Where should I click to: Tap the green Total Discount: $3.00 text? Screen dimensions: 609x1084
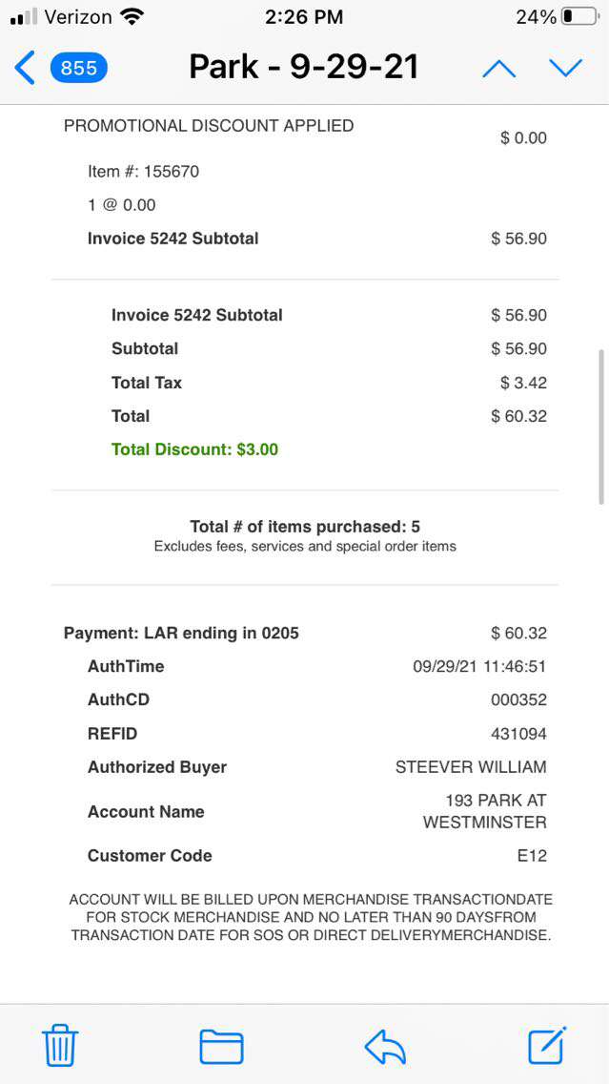click(194, 449)
